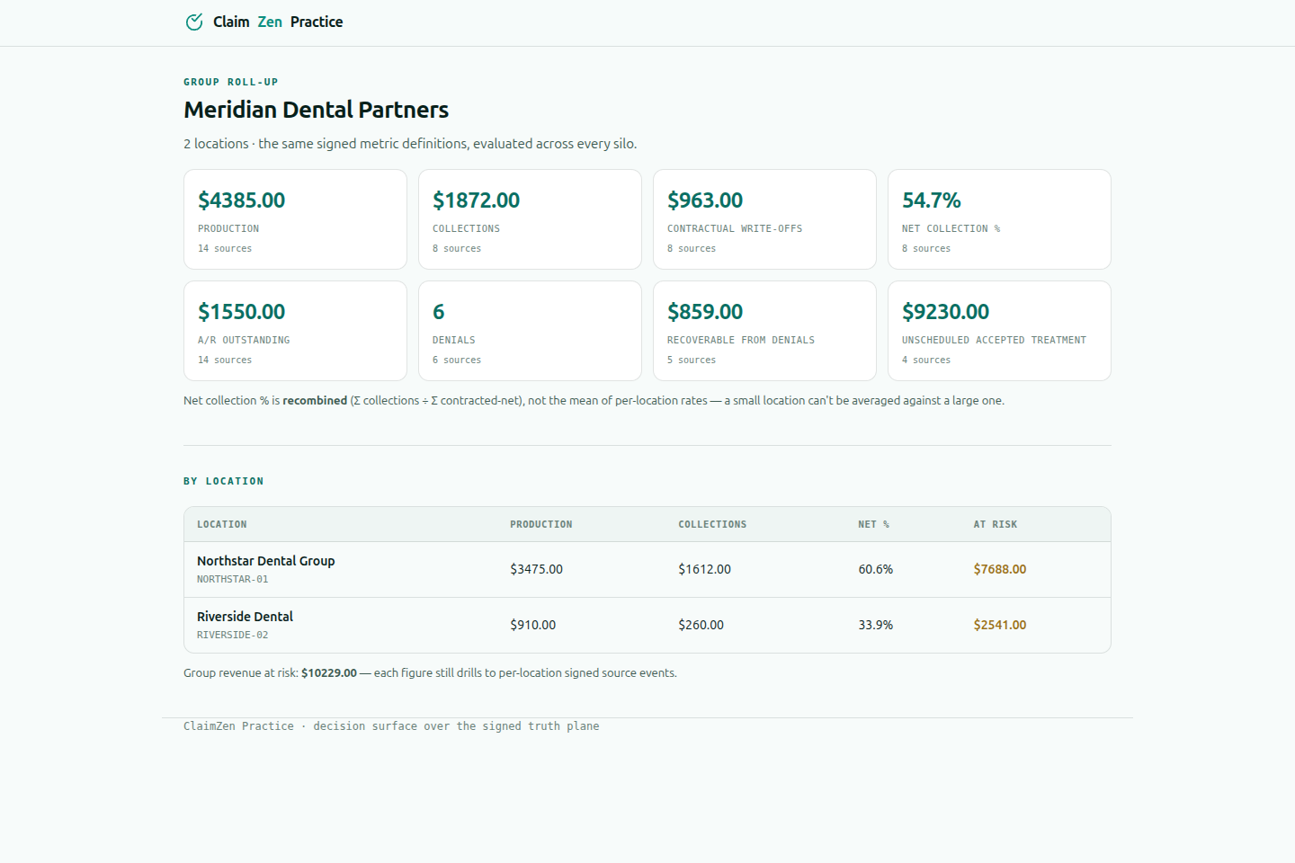Click the 4 sources text under Unscheduled Treatment
Viewport: 1295px width, 863px height.
pos(926,360)
